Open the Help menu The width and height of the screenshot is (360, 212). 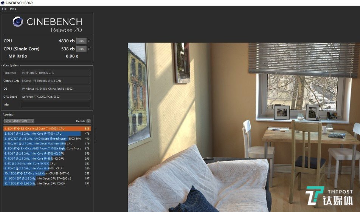tap(13, 9)
